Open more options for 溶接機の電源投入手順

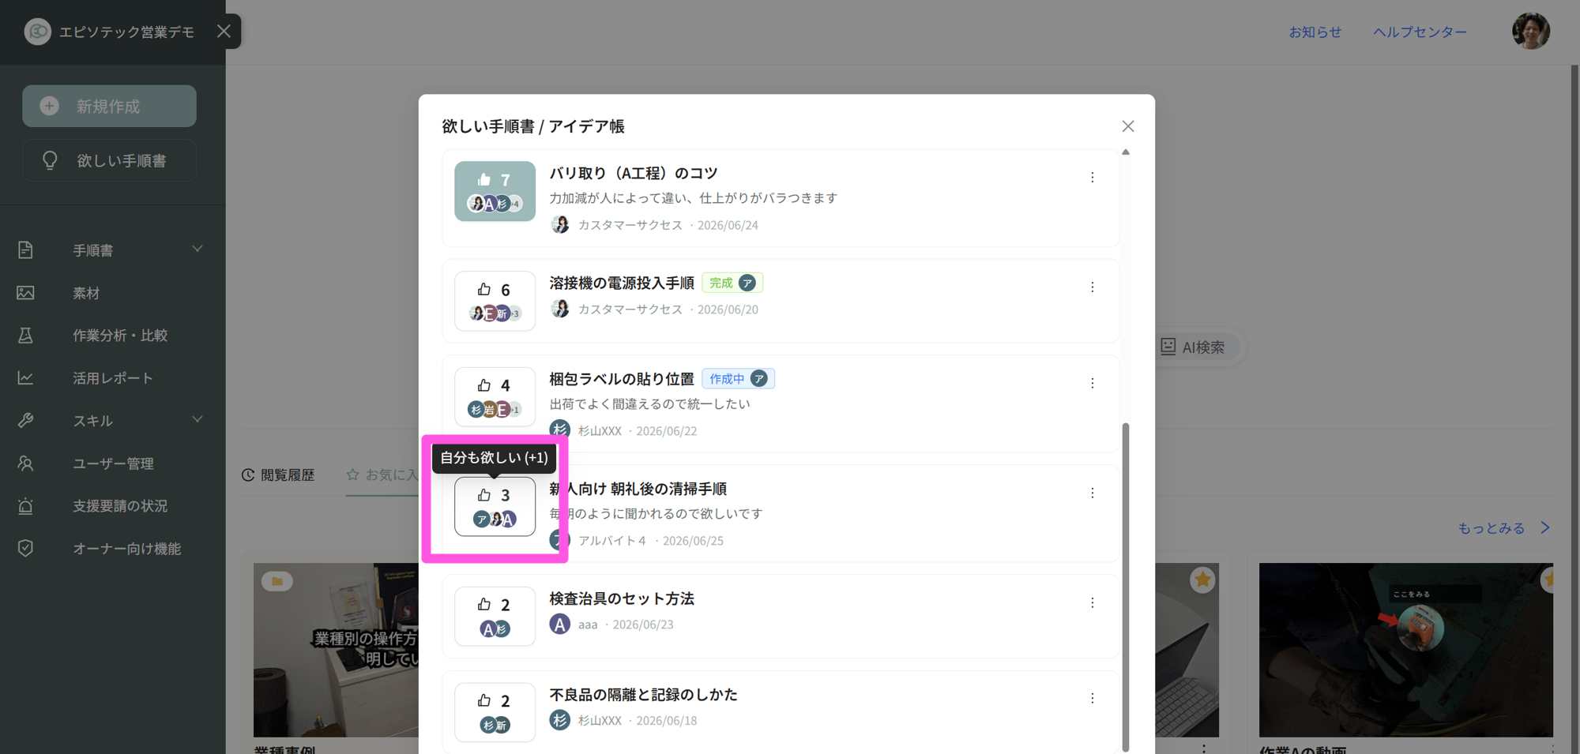pyautogui.click(x=1093, y=287)
